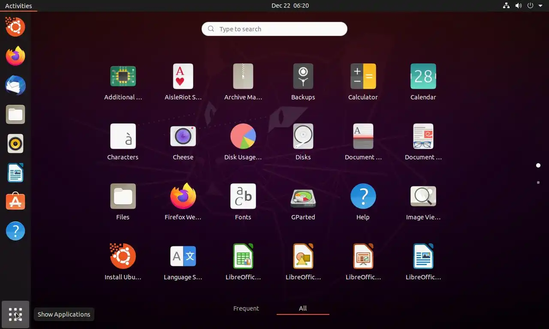
Task: Select the first page indicator dot
Action: [538, 165]
